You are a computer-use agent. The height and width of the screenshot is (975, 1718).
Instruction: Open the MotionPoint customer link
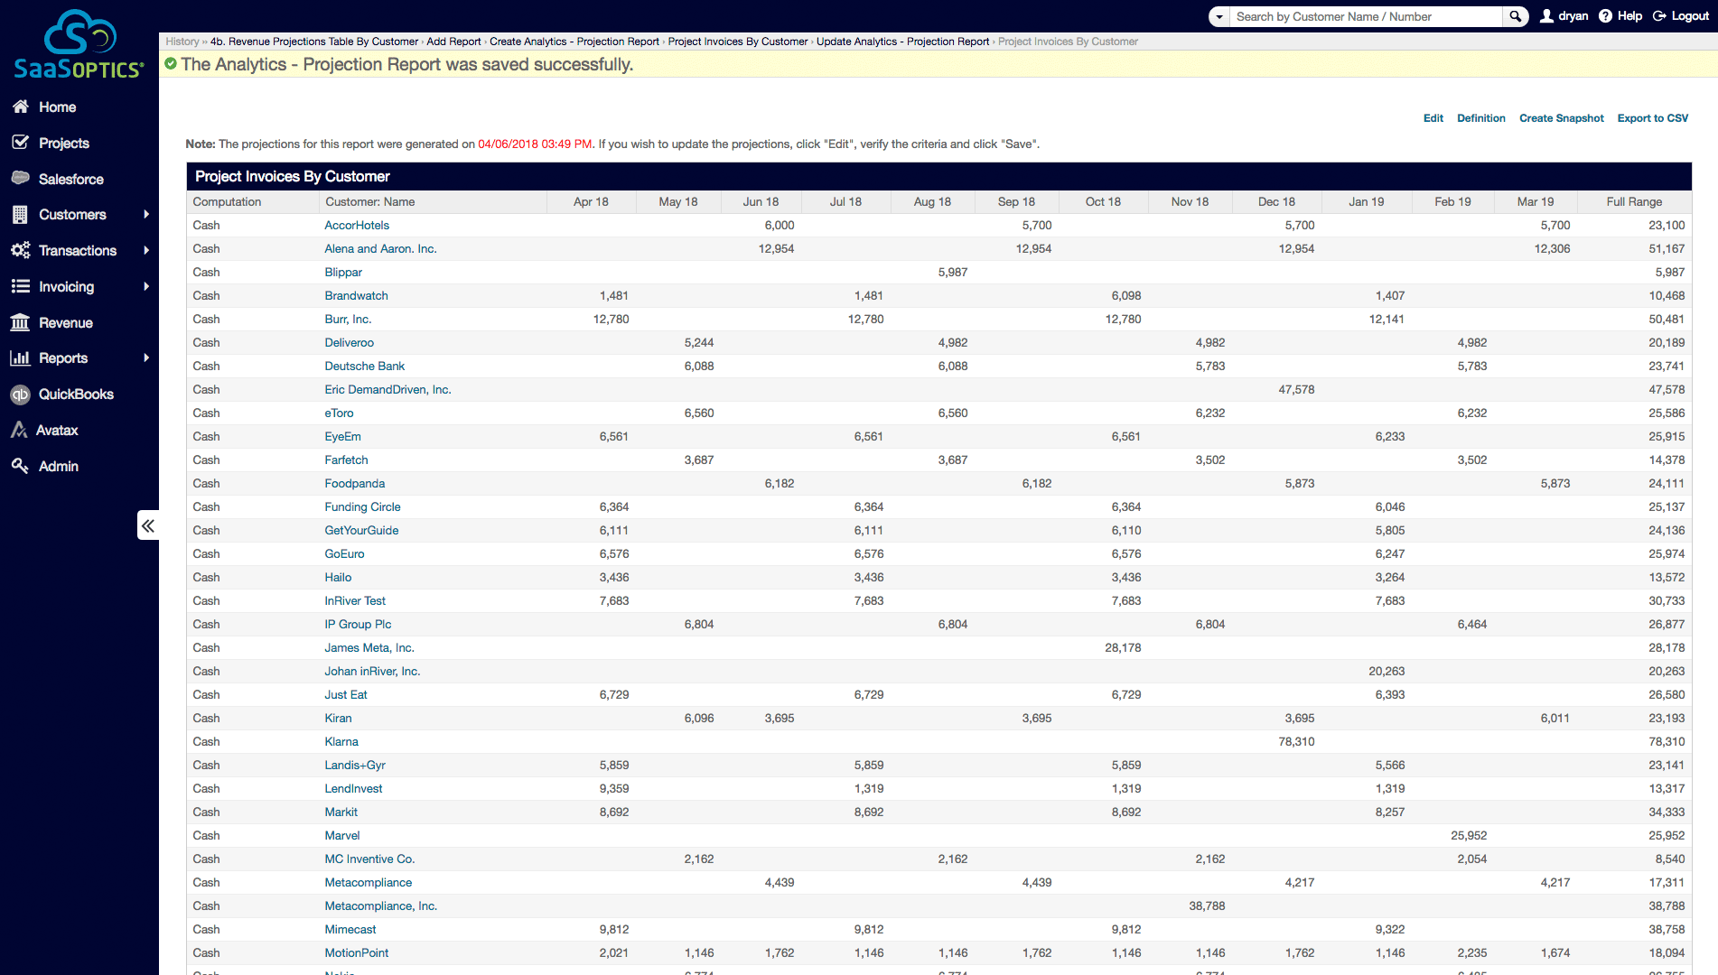click(356, 953)
